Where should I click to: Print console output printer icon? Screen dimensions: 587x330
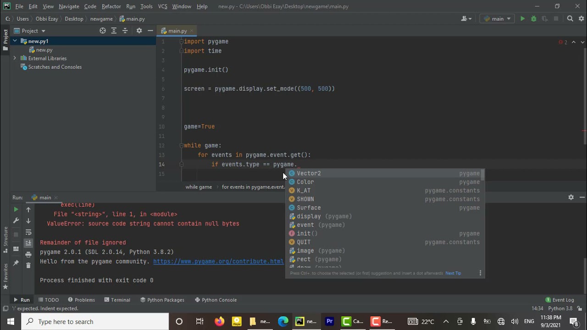pos(28,254)
